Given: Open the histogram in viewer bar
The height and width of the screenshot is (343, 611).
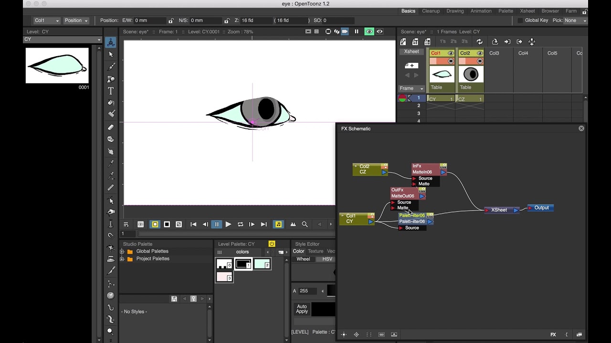Looking at the screenshot, I should pyautogui.click(x=293, y=224).
